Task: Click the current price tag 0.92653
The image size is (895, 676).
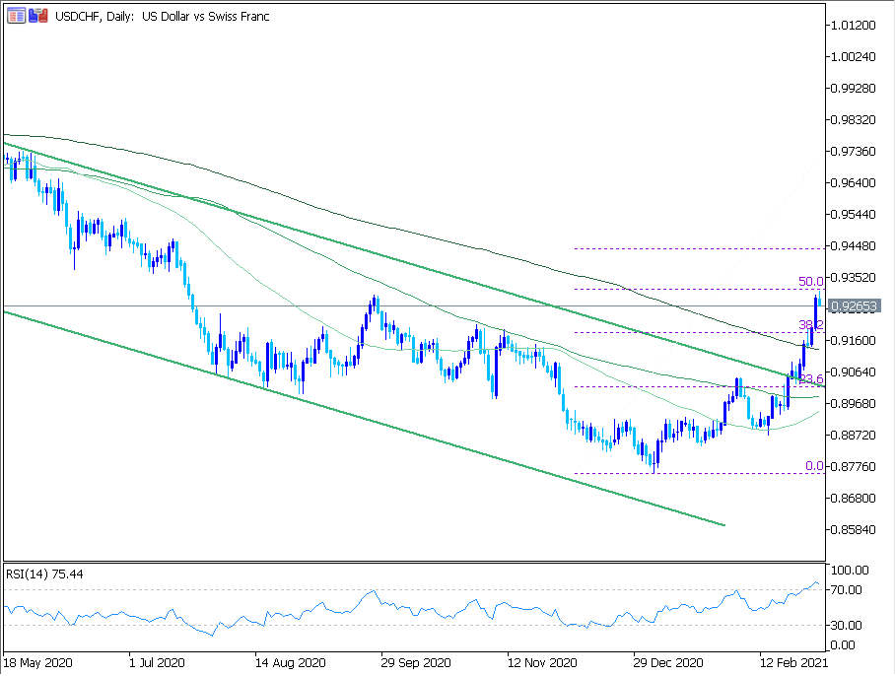Action: pyautogui.click(x=854, y=306)
